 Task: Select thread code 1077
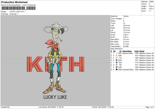coord(137,60)
